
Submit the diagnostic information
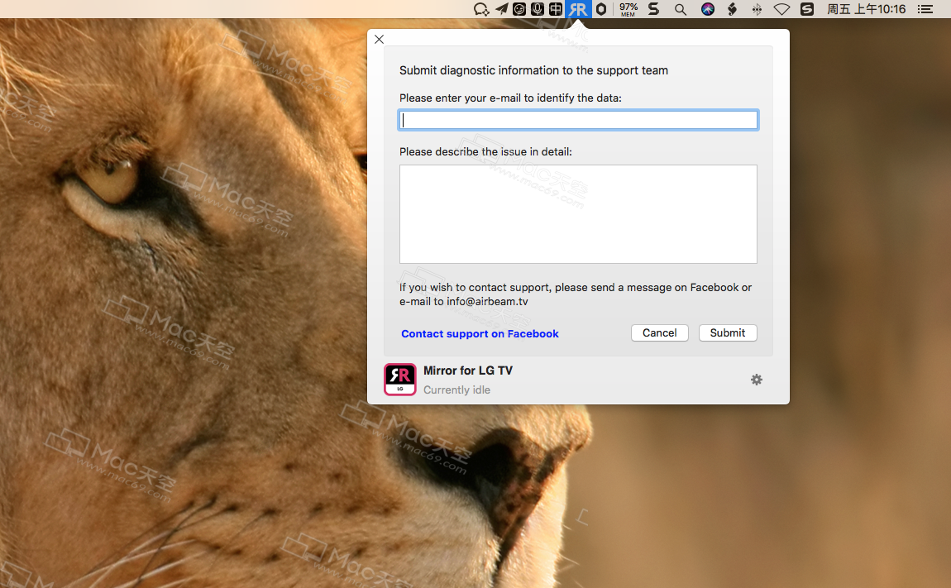point(727,333)
